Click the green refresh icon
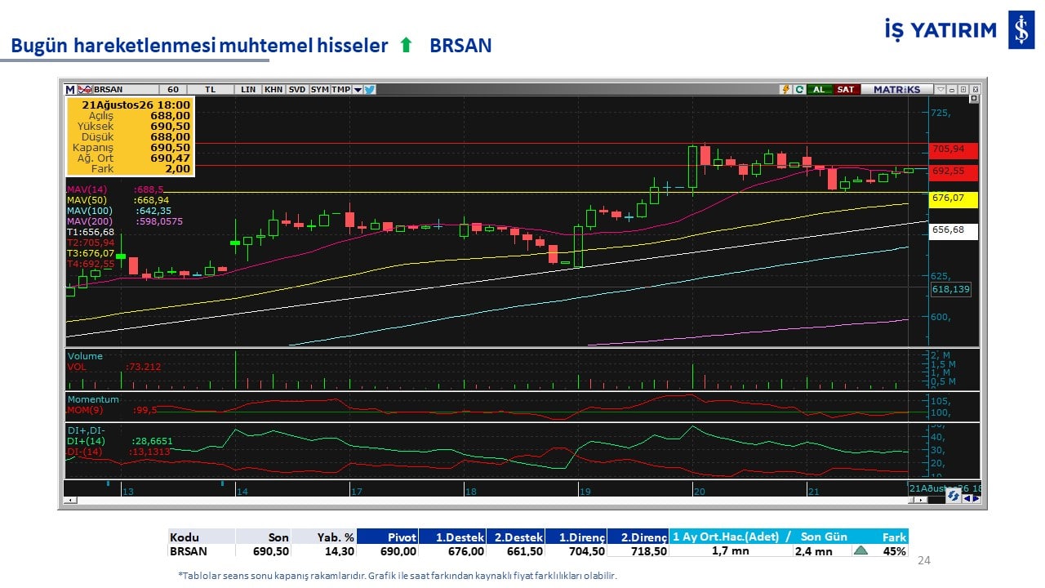 click(799, 90)
